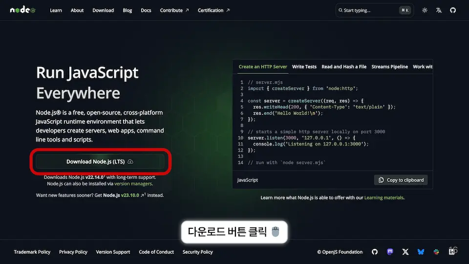Switch to the Write Tests tab
The image size is (469, 264).
(x=304, y=67)
